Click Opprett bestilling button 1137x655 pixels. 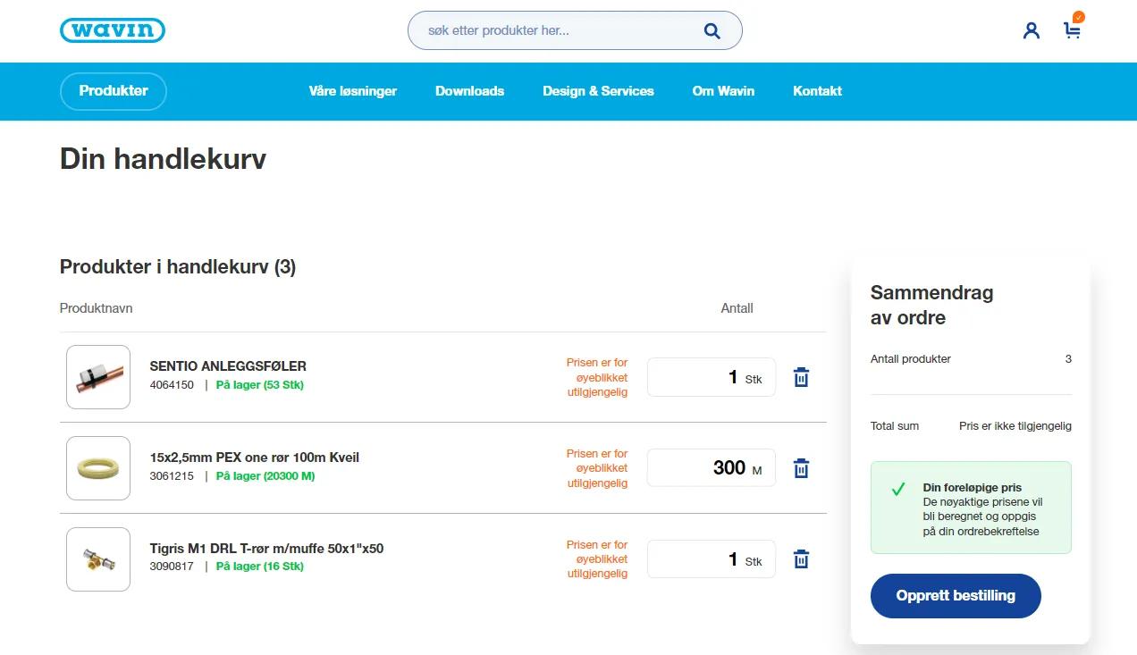956,596
